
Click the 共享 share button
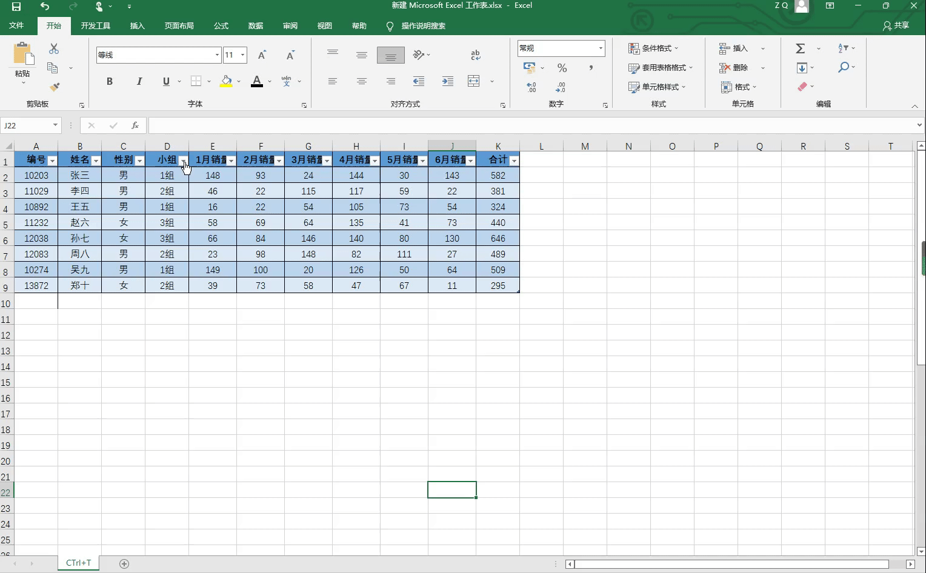pos(896,25)
